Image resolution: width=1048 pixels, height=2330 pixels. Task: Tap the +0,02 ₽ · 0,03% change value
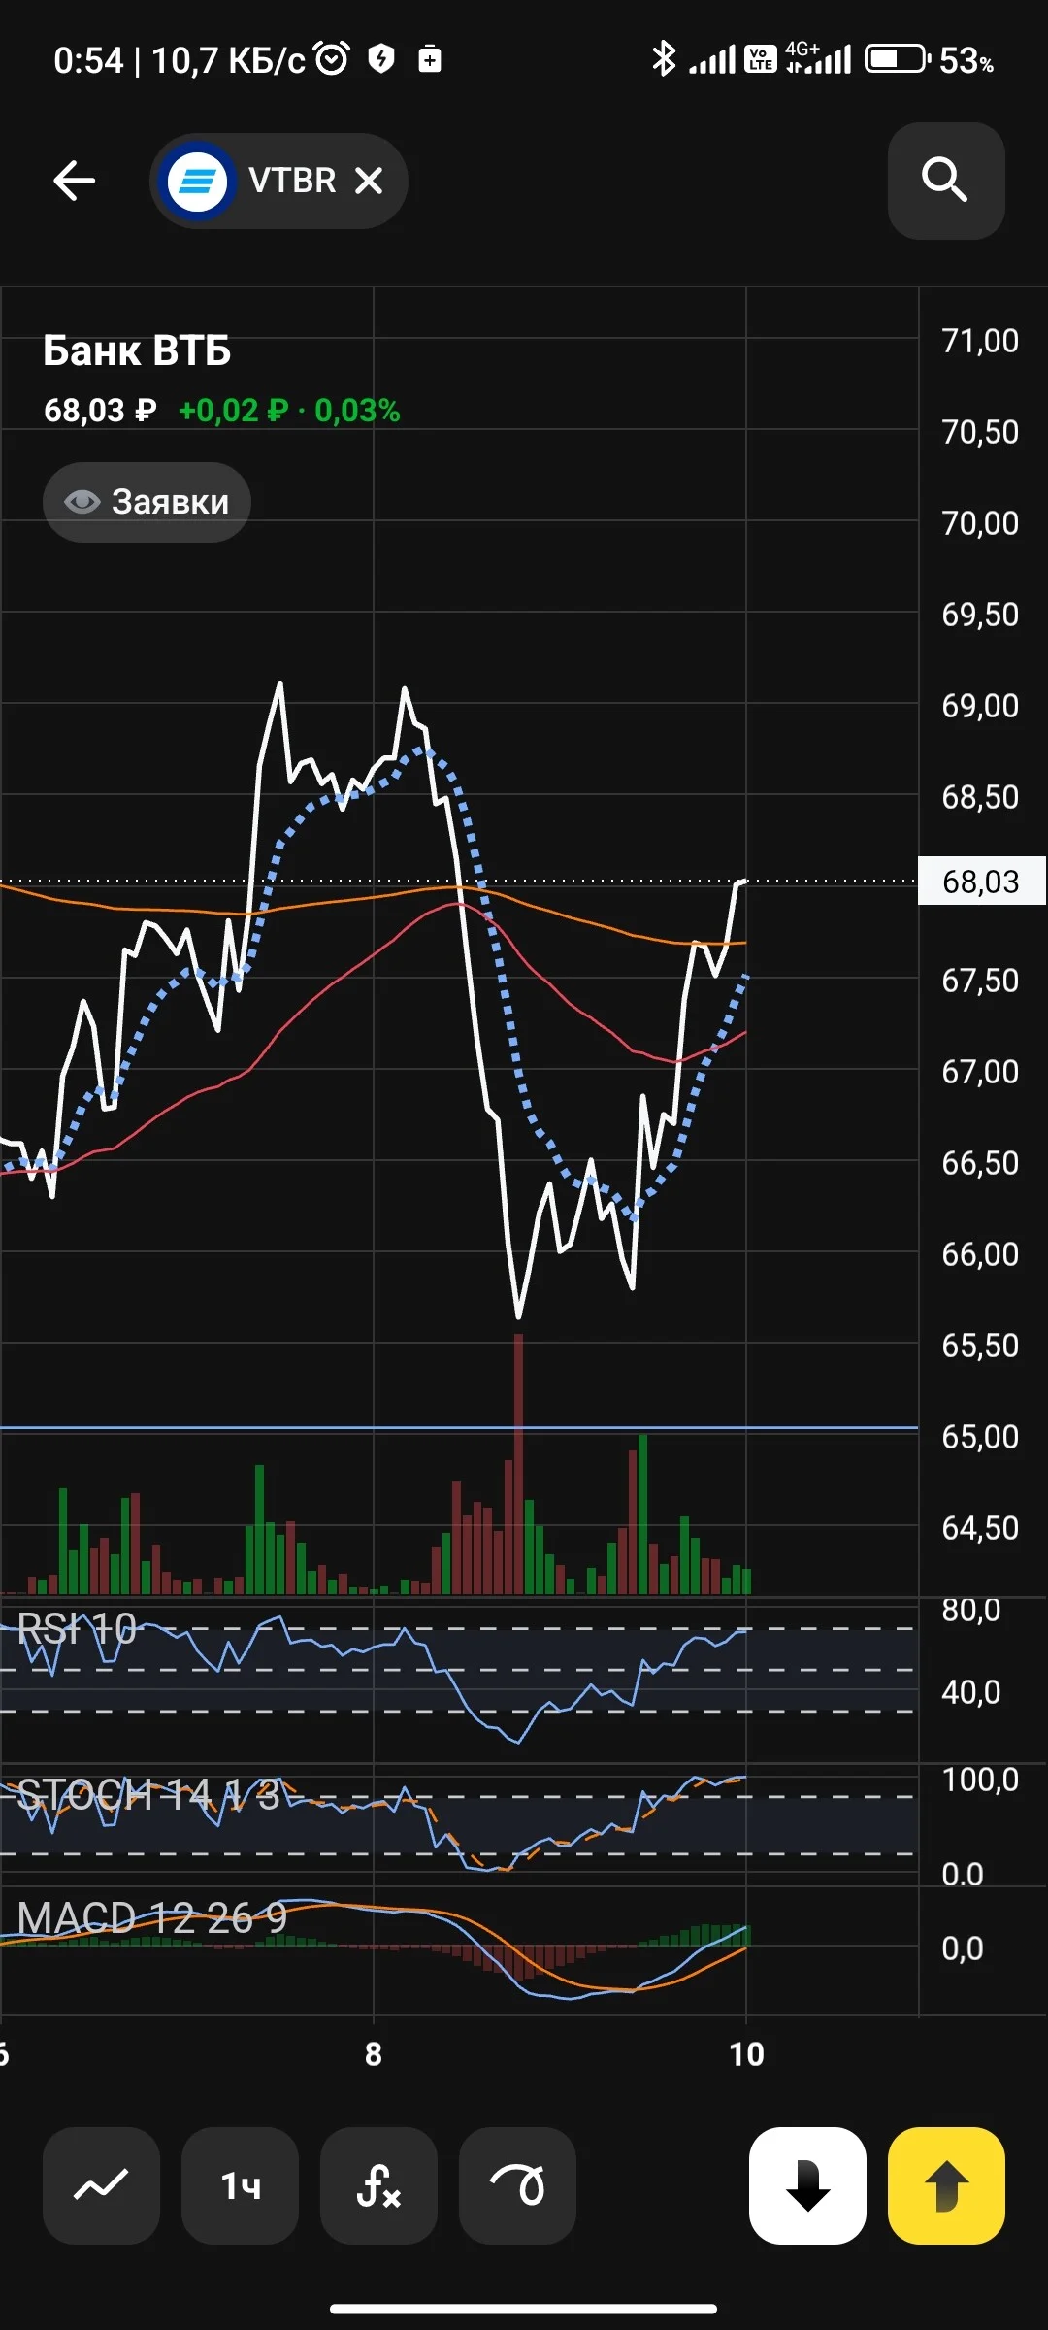pyautogui.click(x=289, y=411)
